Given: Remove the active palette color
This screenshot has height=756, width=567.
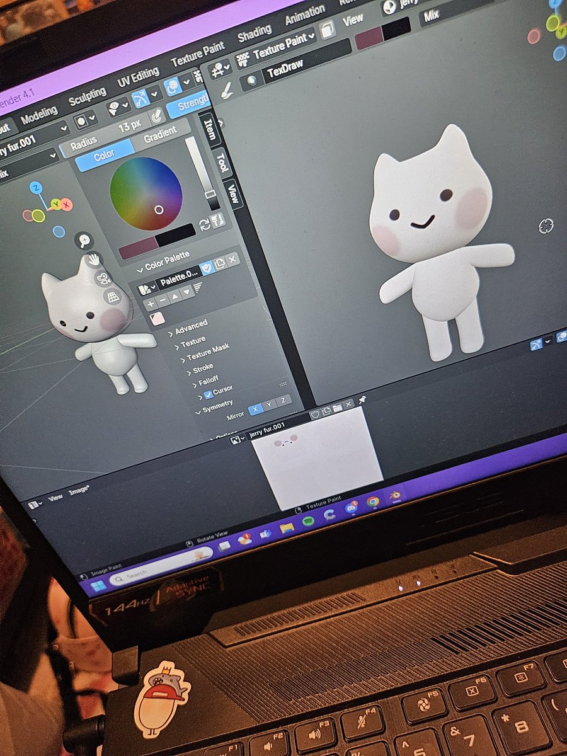Looking at the screenshot, I should tap(161, 300).
